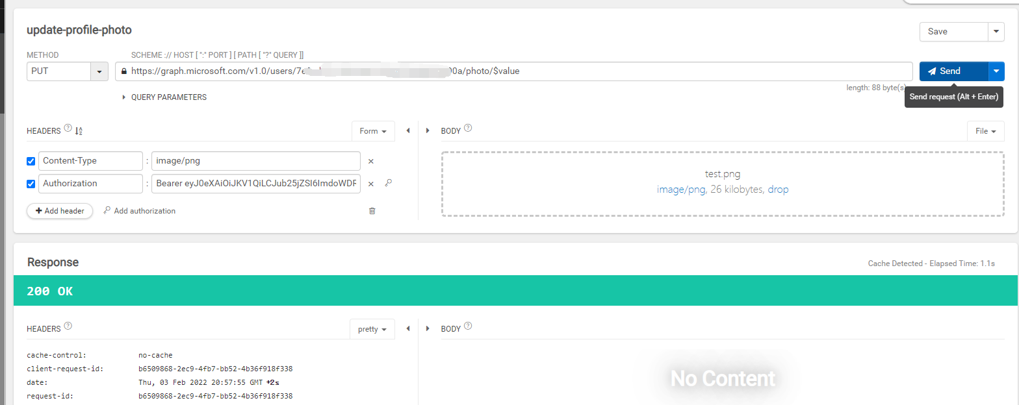Select the client-request-id header value
This screenshot has height=405, width=1019.
216,369
